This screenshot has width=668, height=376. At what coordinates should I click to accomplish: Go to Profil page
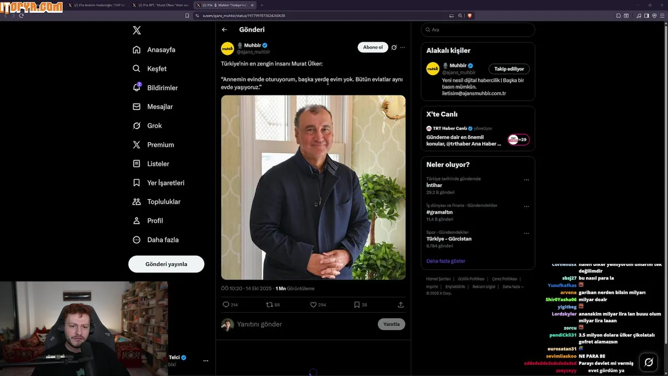point(148,220)
